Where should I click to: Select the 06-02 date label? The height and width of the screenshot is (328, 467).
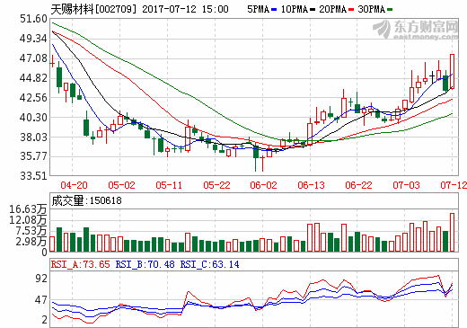(263, 185)
